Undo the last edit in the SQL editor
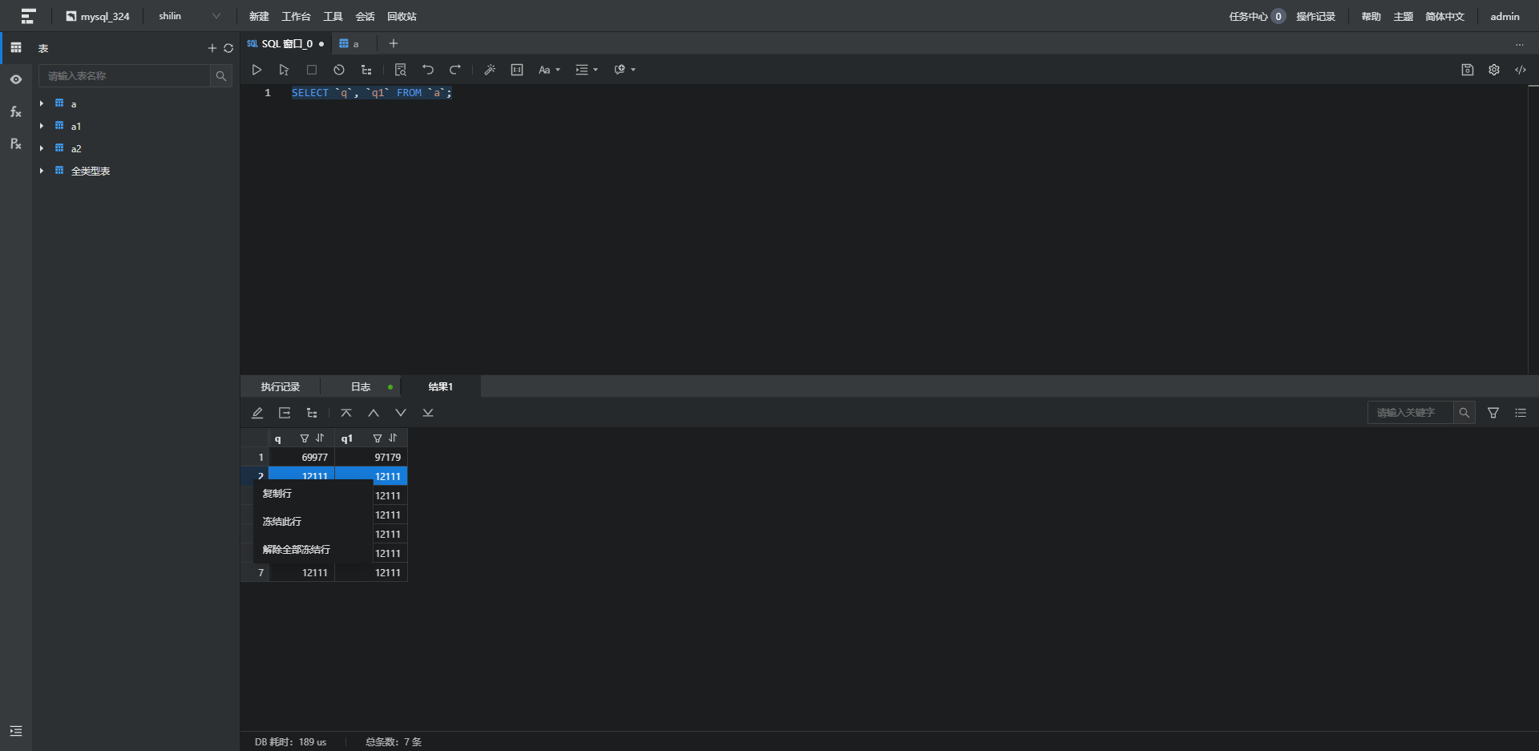The image size is (1539, 751). click(428, 70)
